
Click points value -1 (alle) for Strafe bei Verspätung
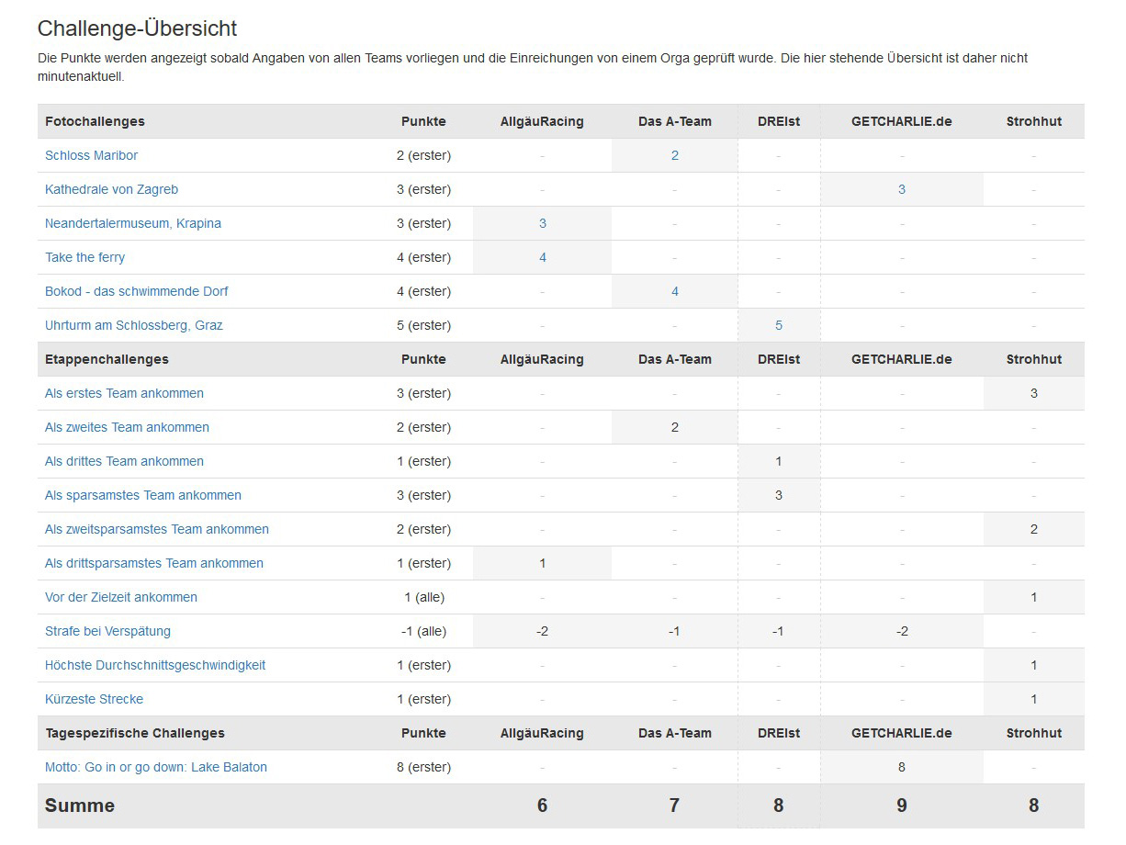(x=424, y=631)
